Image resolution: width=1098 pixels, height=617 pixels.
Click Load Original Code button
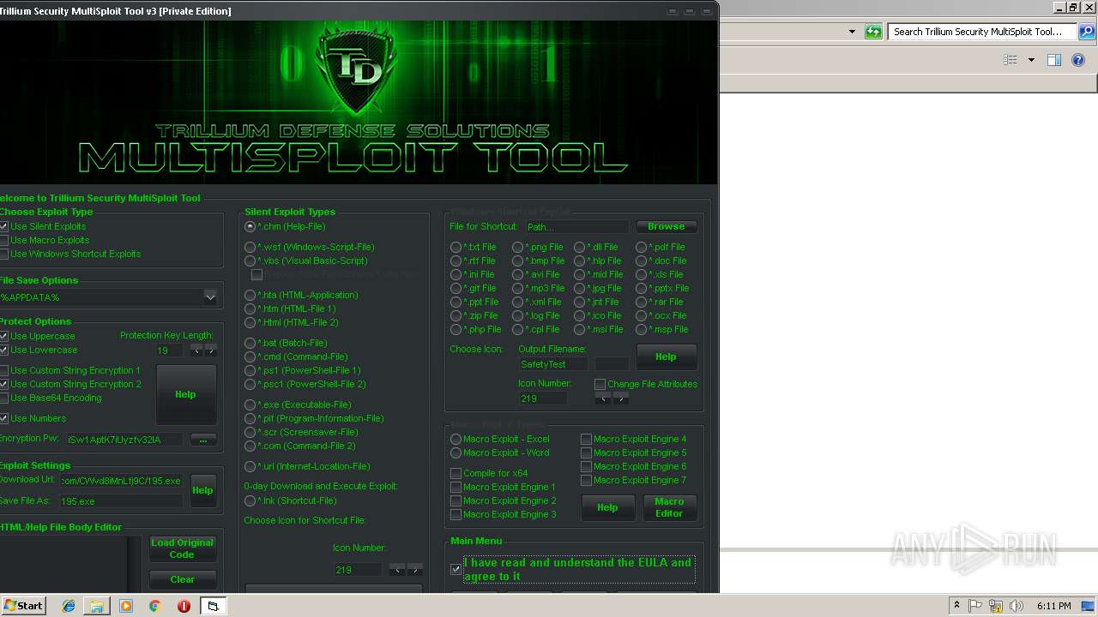[x=182, y=548]
